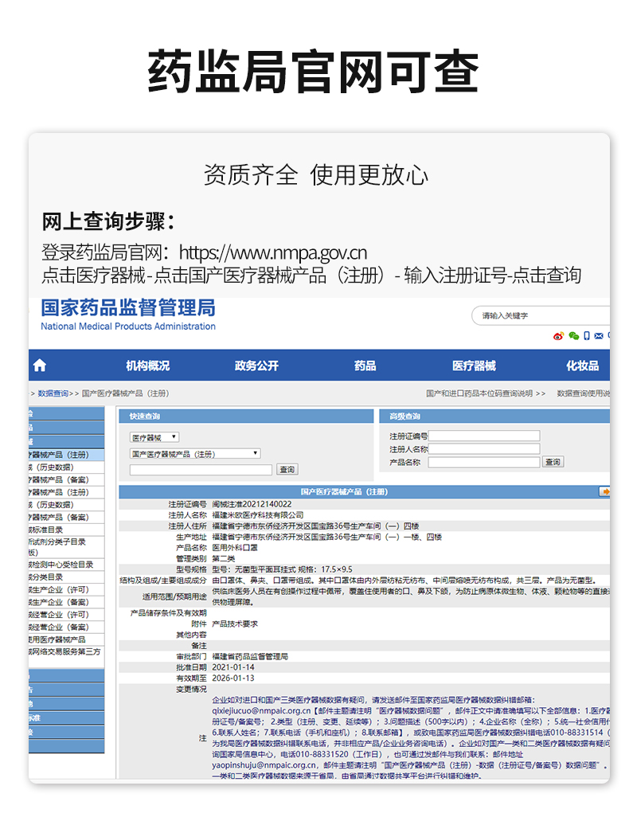Viewport: 629px width, 825px height.
Task: Focus the quick search text field
Action: tap(201, 469)
